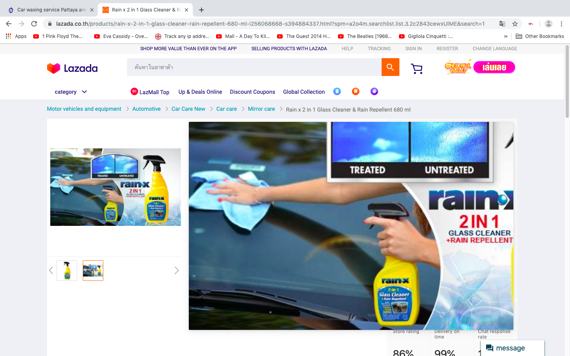Click the browser back arrow

[x=9, y=24]
